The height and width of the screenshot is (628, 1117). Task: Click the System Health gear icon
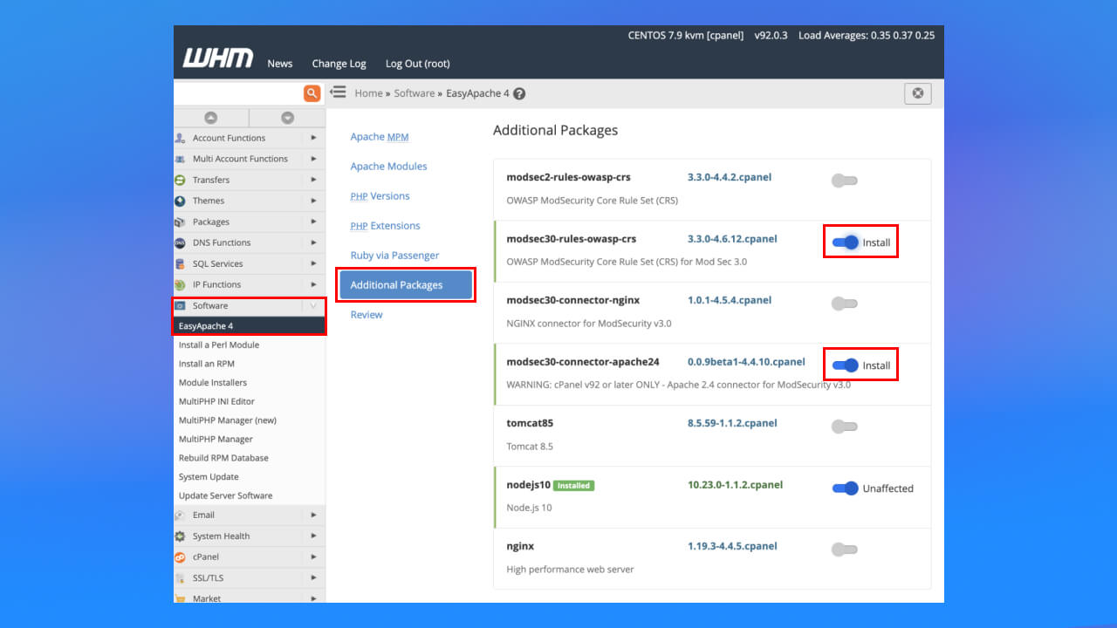click(180, 536)
